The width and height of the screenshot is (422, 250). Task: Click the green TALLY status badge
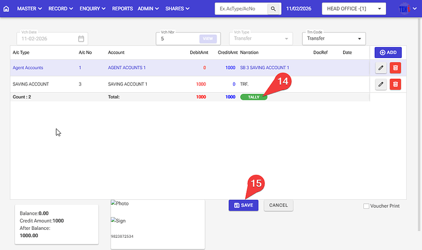pyautogui.click(x=254, y=97)
